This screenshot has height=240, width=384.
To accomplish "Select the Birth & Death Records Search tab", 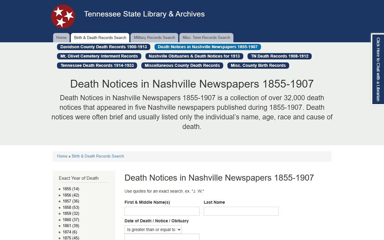I will coord(100,38).
